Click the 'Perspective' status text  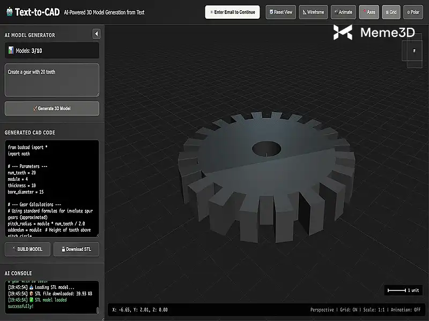pos(322,310)
